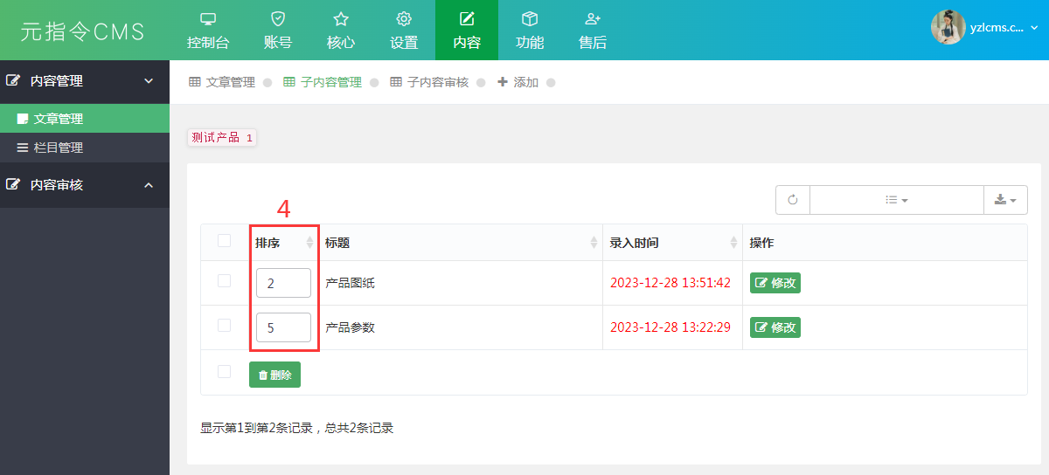Close the 添加 tab via its dot
Image resolution: width=1049 pixels, height=475 pixels.
(x=551, y=83)
